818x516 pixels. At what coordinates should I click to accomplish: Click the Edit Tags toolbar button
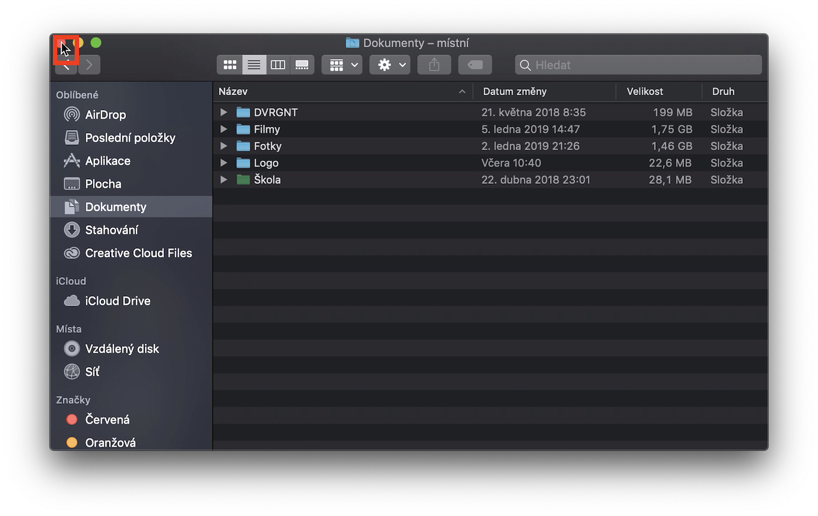pyautogui.click(x=475, y=65)
